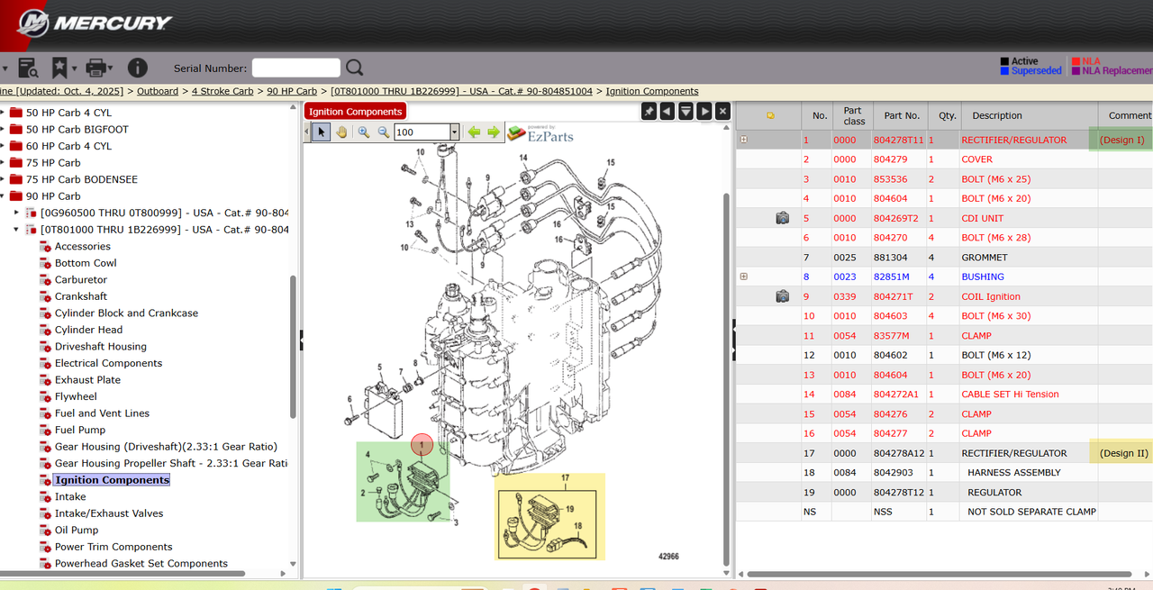The image size is (1153, 590).
Task: Collapse the 90 HP Carb folder
Action: [2, 196]
